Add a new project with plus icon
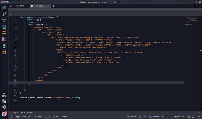The width and height of the screenshot is (202, 119). 119,2
